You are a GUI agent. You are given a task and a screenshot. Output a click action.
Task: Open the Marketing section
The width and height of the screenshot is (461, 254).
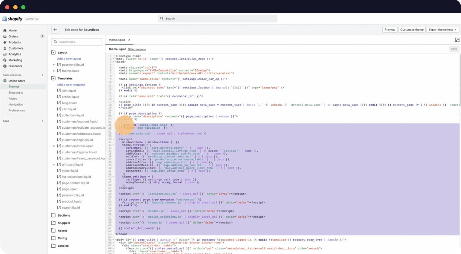[x=15, y=60]
